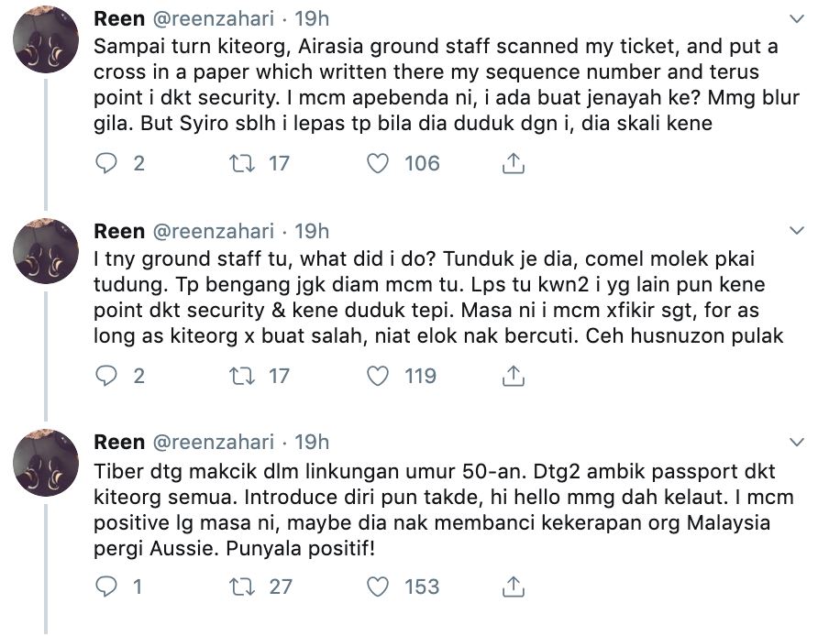
Task: Like the tweet with 106 likes
Action: (377, 164)
